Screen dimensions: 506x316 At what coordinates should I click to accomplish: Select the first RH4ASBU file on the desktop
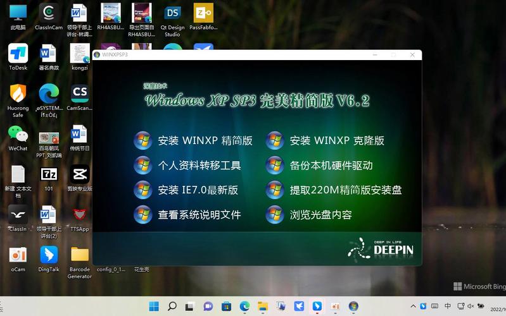[110, 17]
